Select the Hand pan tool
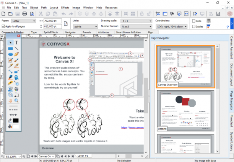This screenshot has width=234, height=162. [x=10, y=101]
